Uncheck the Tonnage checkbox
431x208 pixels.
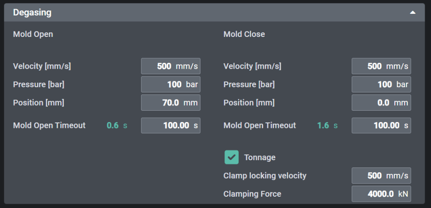[231, 157]
